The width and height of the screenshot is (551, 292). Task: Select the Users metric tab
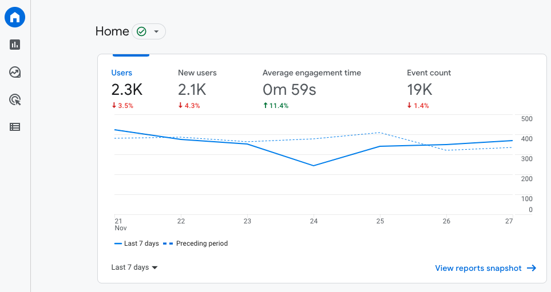click(121, 73)
